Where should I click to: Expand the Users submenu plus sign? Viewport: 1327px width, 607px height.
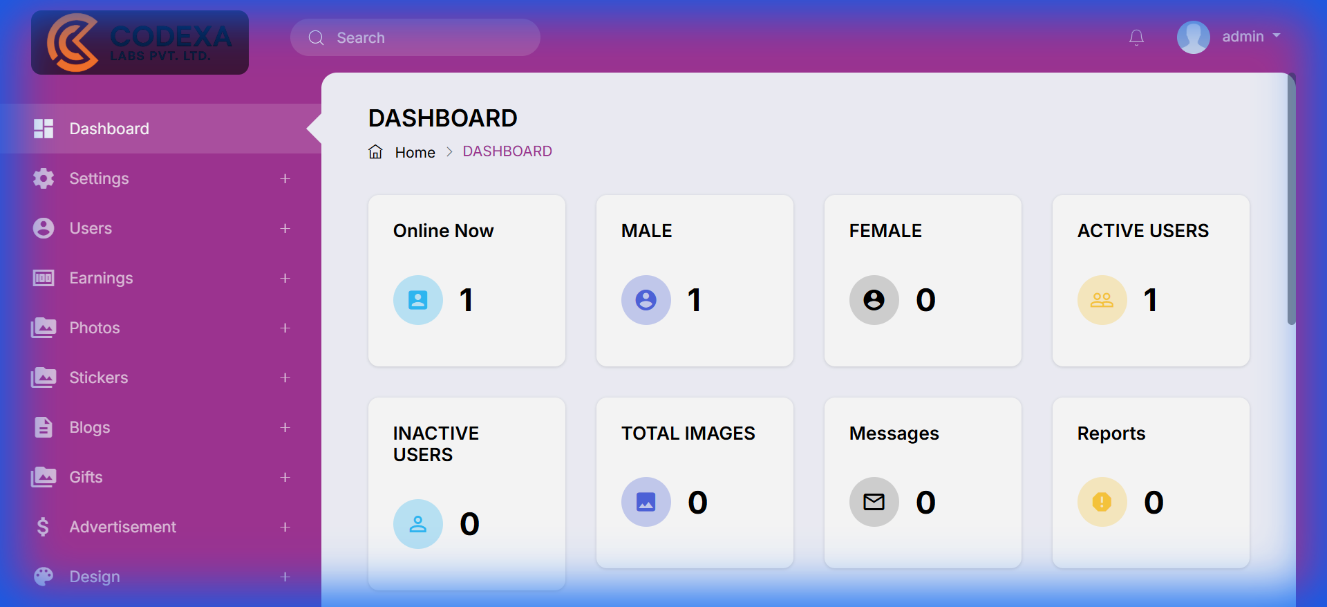click(285, 228)
